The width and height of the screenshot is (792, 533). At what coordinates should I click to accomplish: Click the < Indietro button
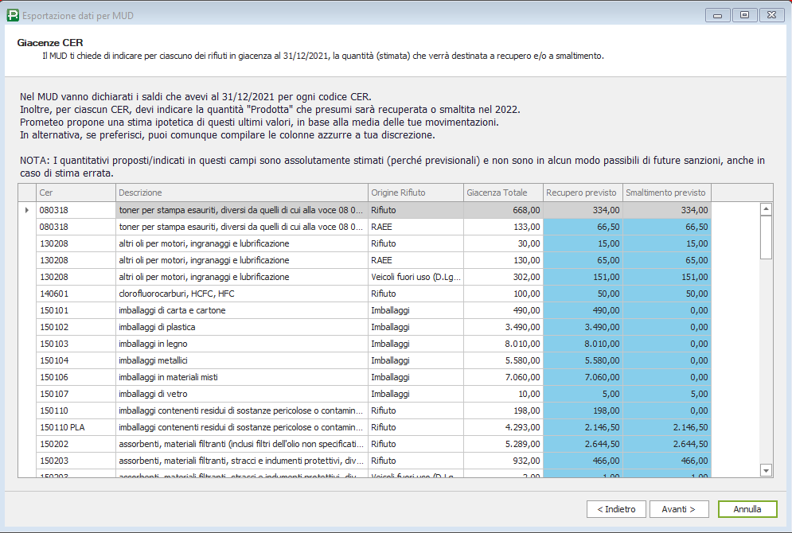point(616,509)
